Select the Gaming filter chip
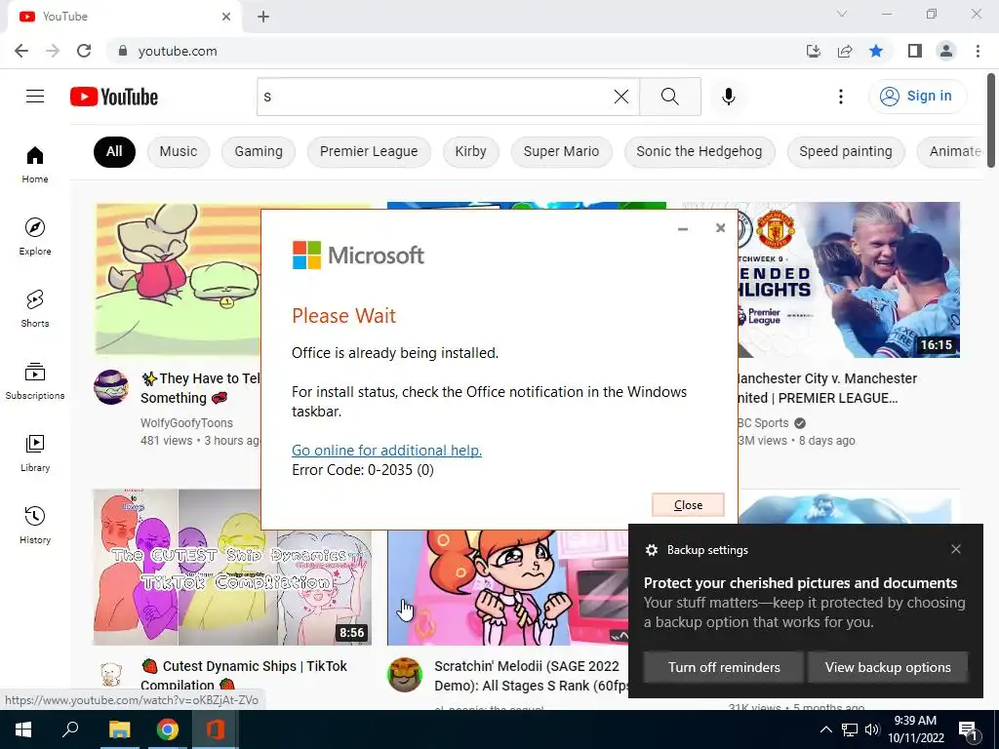Viewport: 999px width, 749px height. (x=258, y=151)
